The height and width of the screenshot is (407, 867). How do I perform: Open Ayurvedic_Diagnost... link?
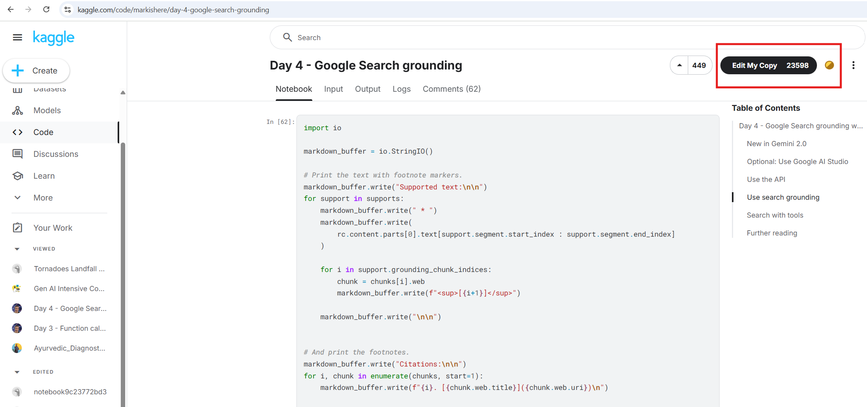tap(70, 348)
